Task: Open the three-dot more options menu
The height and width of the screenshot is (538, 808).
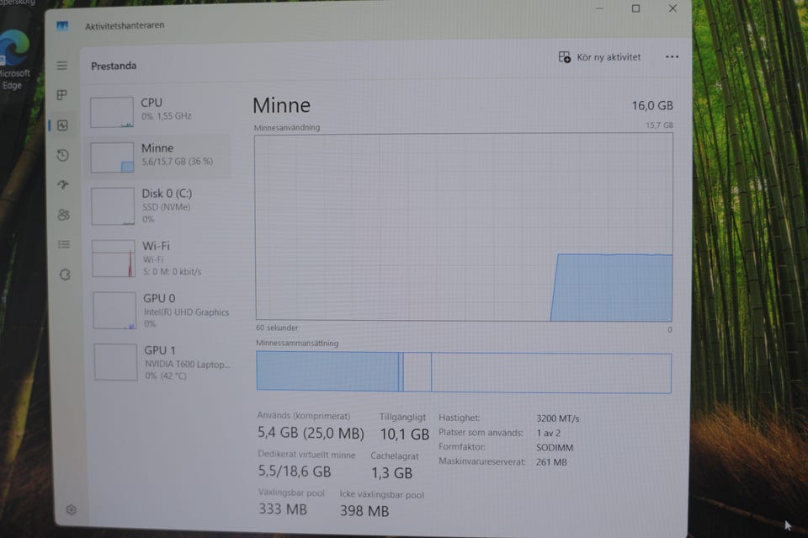Action: coord(672,56)
